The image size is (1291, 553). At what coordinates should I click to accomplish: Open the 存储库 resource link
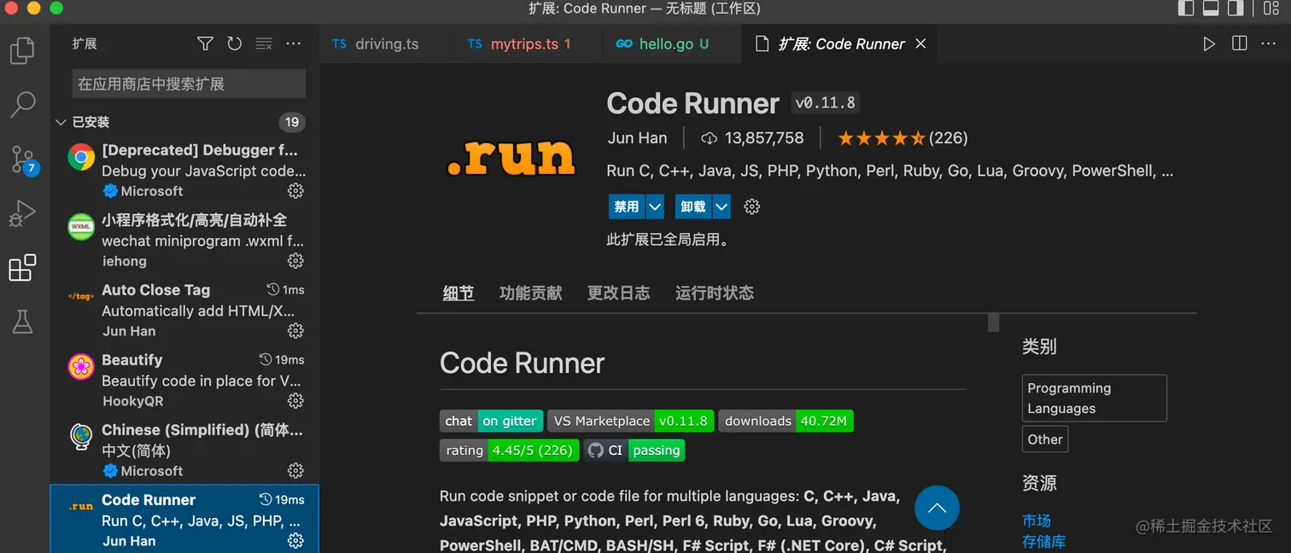(1044, 541)
